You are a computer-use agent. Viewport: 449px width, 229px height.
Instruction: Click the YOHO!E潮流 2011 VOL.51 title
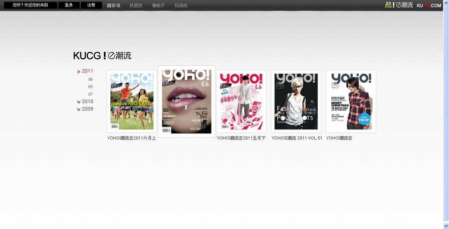coord(297,138)
